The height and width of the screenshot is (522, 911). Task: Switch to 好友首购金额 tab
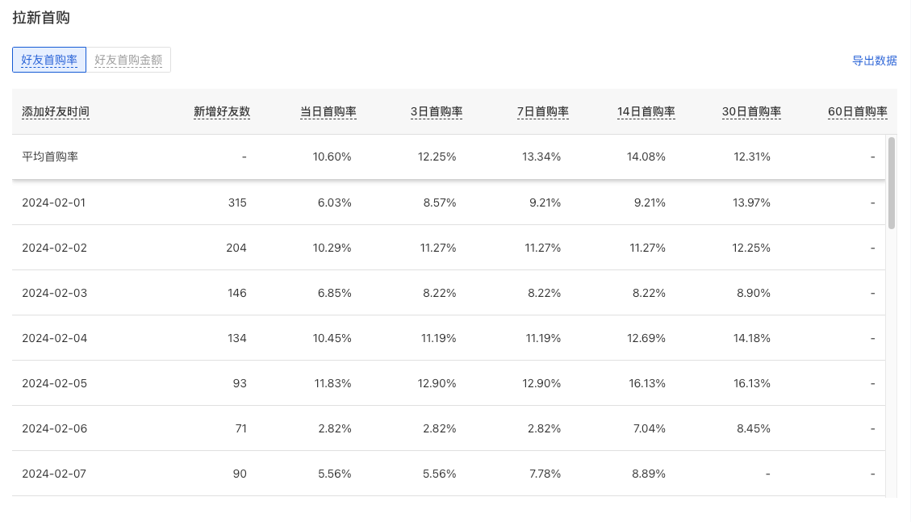(x=128, y=60)
